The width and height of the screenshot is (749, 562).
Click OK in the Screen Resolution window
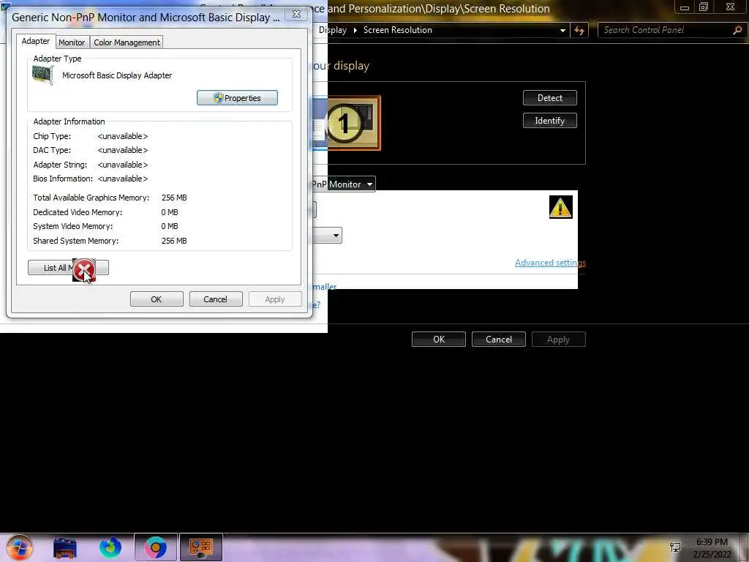pyautogui.click(x=439, y=340)
